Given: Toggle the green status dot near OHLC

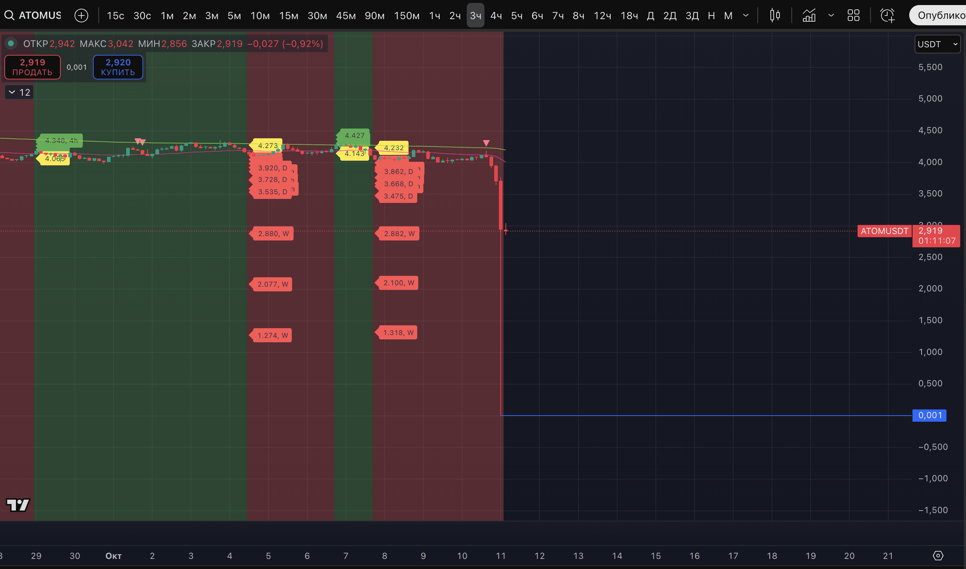Looking at the screenshot, I should click(x=11, y=43).
